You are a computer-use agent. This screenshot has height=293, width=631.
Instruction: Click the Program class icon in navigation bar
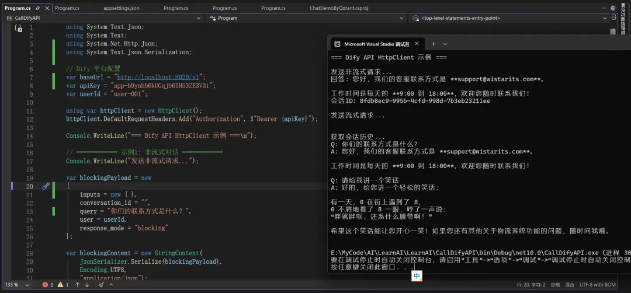click(x=213, y=18)
